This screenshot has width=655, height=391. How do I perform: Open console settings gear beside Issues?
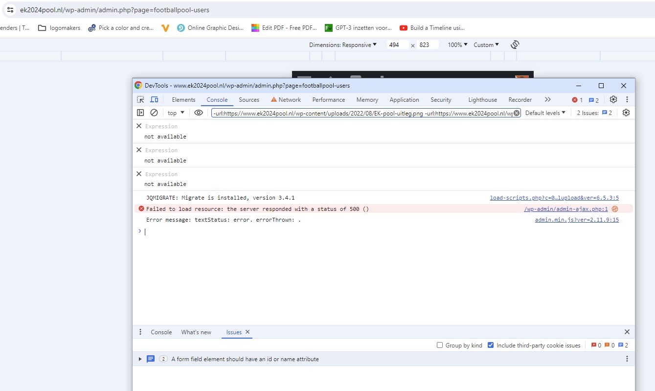point(626,113)
